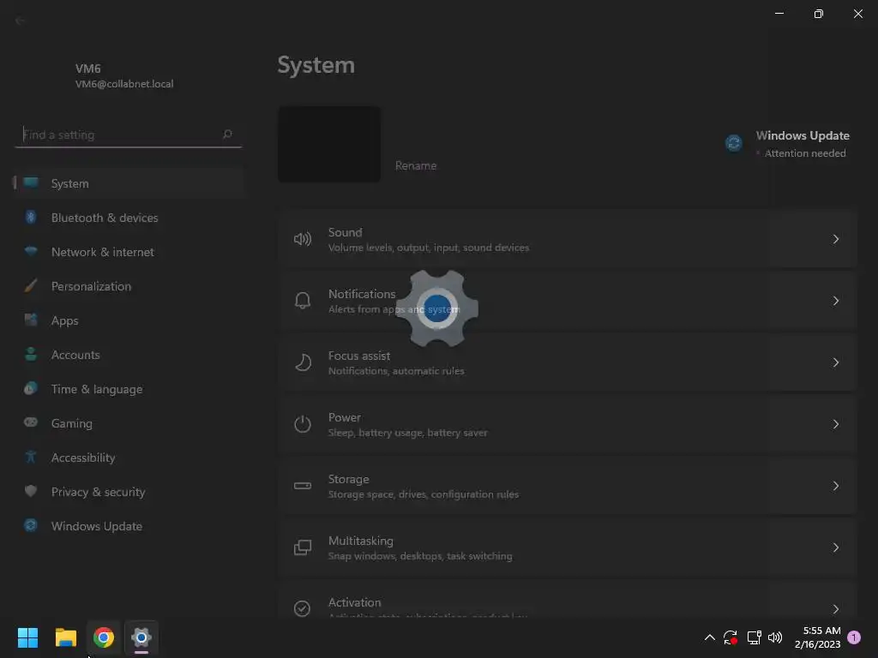Open the Focus assist settings page
878x658 pixels.
[568, 362]
